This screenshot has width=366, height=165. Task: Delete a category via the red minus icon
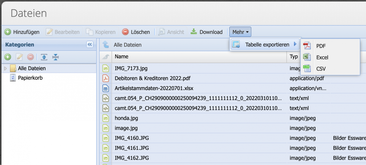point(30,57)
